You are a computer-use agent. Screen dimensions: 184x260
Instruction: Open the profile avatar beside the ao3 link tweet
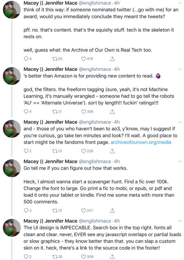[12, 129]
